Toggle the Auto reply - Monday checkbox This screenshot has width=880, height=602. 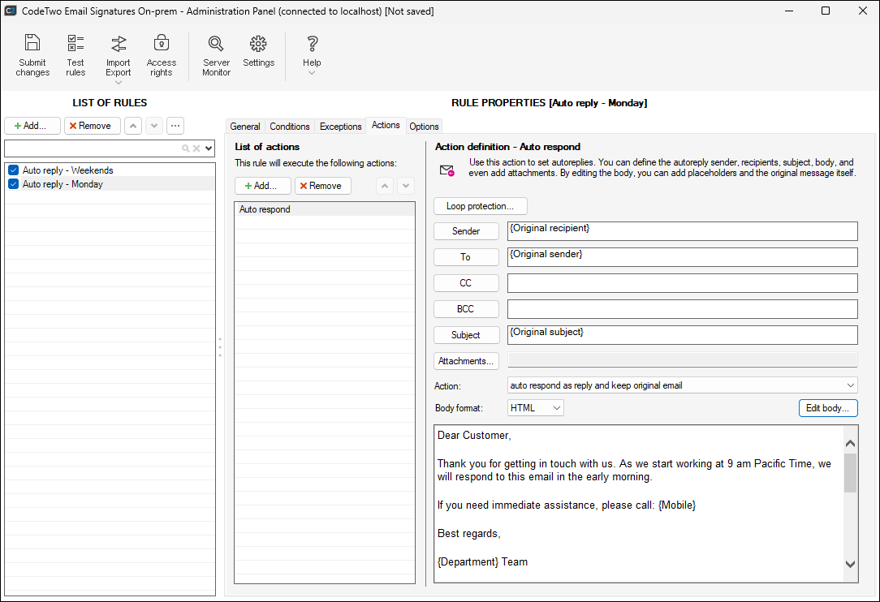pyautogui.click(x=13, y=184)
